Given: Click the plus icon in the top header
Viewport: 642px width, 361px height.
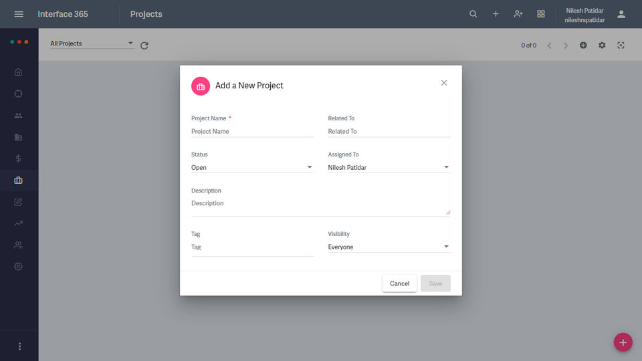Looking at the screenshot, I should (496, 14).
